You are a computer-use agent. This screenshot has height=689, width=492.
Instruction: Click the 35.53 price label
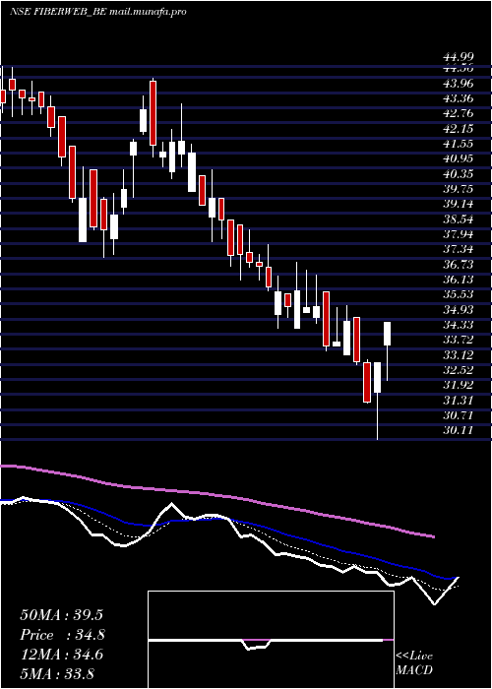click(459, 295)
